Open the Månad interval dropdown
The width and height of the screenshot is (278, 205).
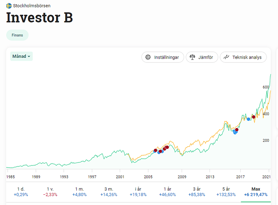tap(21, 56)
